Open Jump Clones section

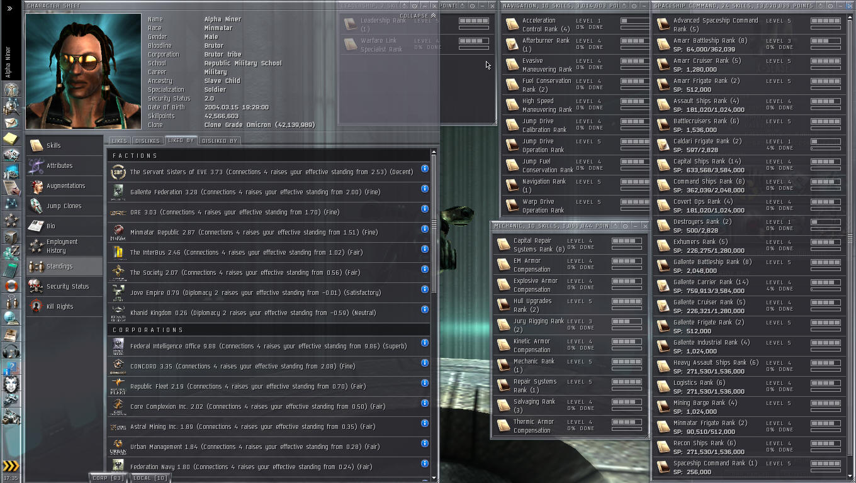pos(64,206)
